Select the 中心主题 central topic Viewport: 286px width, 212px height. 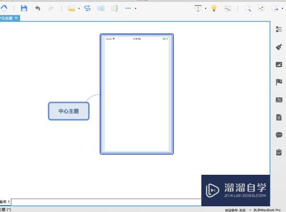[x=69, y=111]
